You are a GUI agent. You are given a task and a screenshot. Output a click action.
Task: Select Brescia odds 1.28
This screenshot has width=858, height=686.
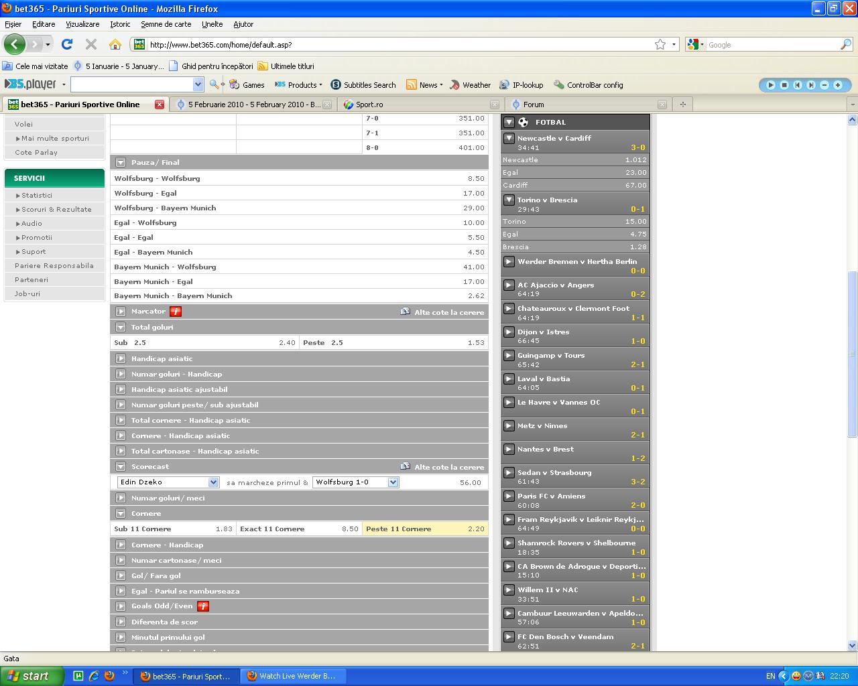[x=575, y=247]
